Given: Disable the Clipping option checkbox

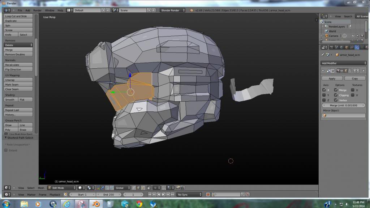Looking at the screenshot, I should (336, 95).
